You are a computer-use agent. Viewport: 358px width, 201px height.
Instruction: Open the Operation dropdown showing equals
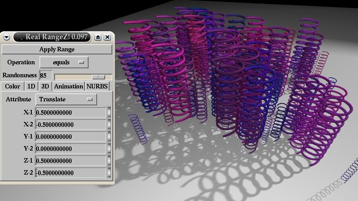(x=64, y=62)
